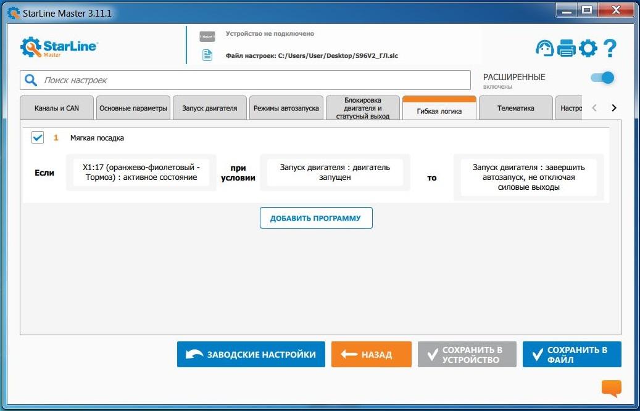Viewport: 640px width, 411px height.
Task: Click the support headset icon
Action: [x=544, y=48]
